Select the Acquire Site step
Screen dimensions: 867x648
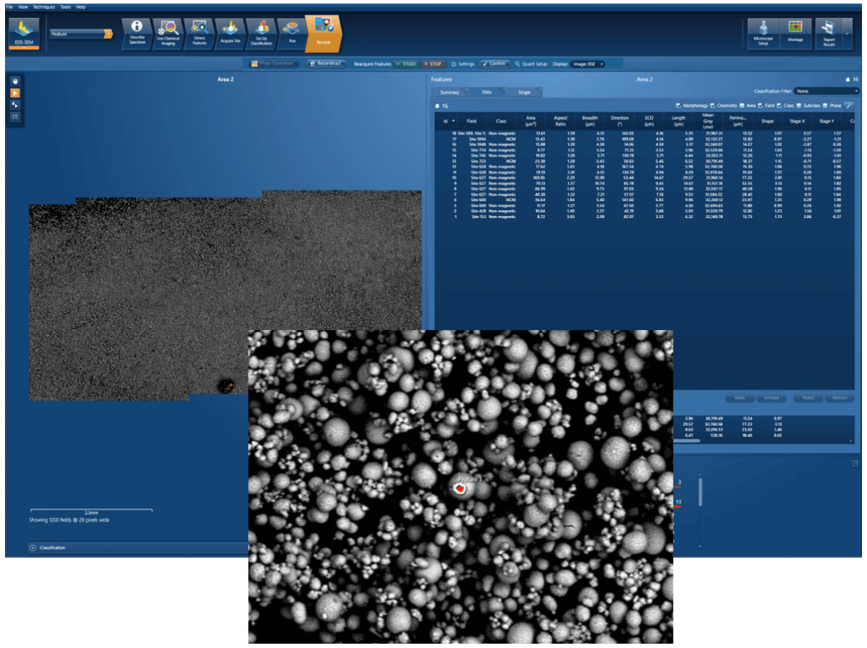[230, 33]
